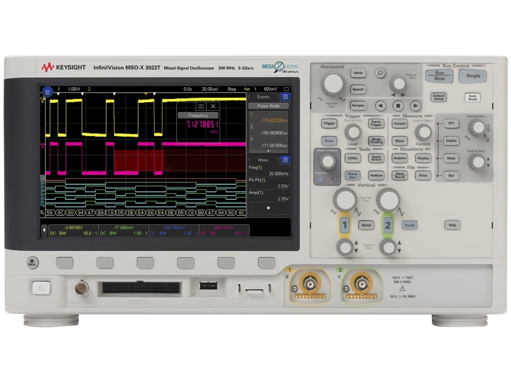Expand the channel info bar arrow

[44, 230]
